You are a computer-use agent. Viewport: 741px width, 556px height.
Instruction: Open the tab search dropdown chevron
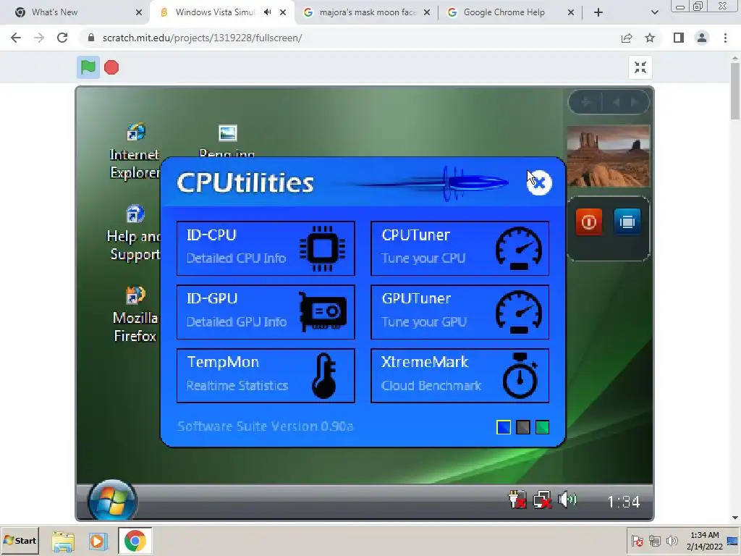(x=654, y=12)
